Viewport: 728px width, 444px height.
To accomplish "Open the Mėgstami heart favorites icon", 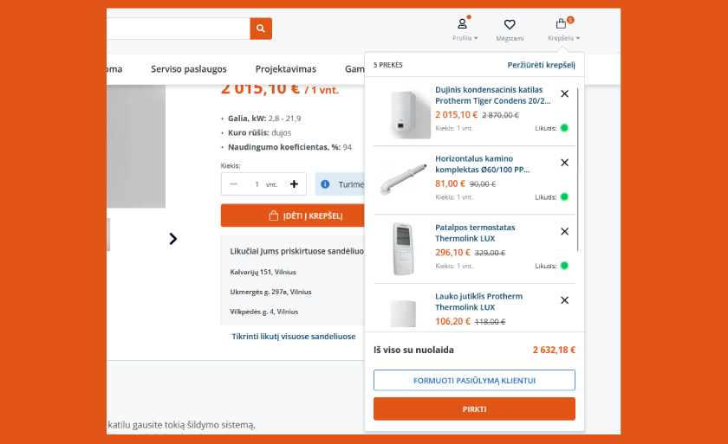I will coord(510,24).
